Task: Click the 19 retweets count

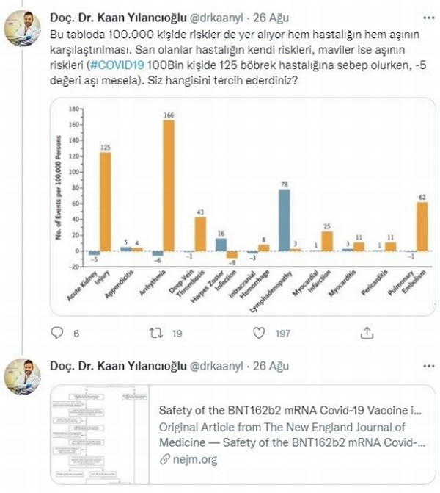Action: pyautogui.click(x=177, y=334)
